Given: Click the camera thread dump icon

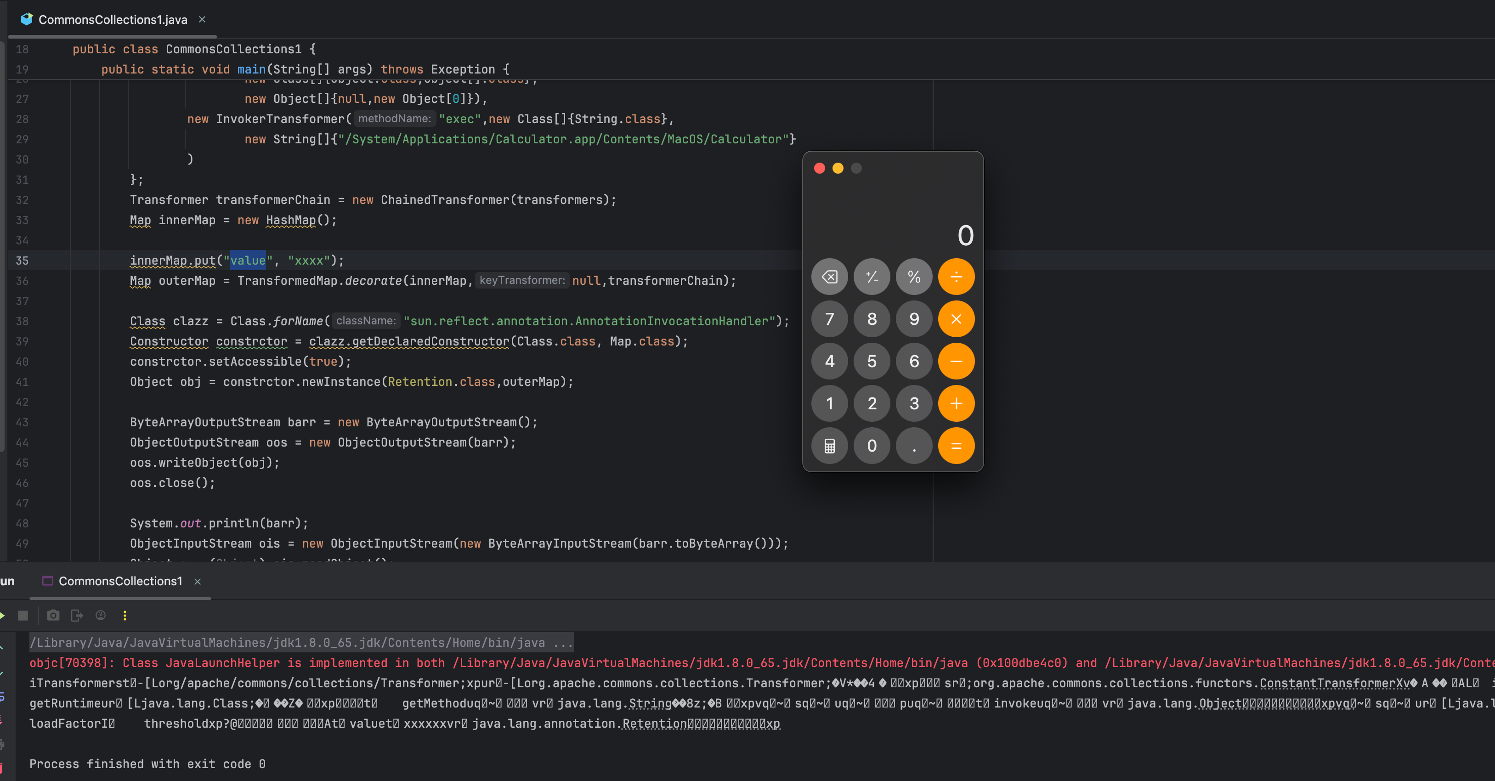Looking at the screenshot, I should (53, 615).
